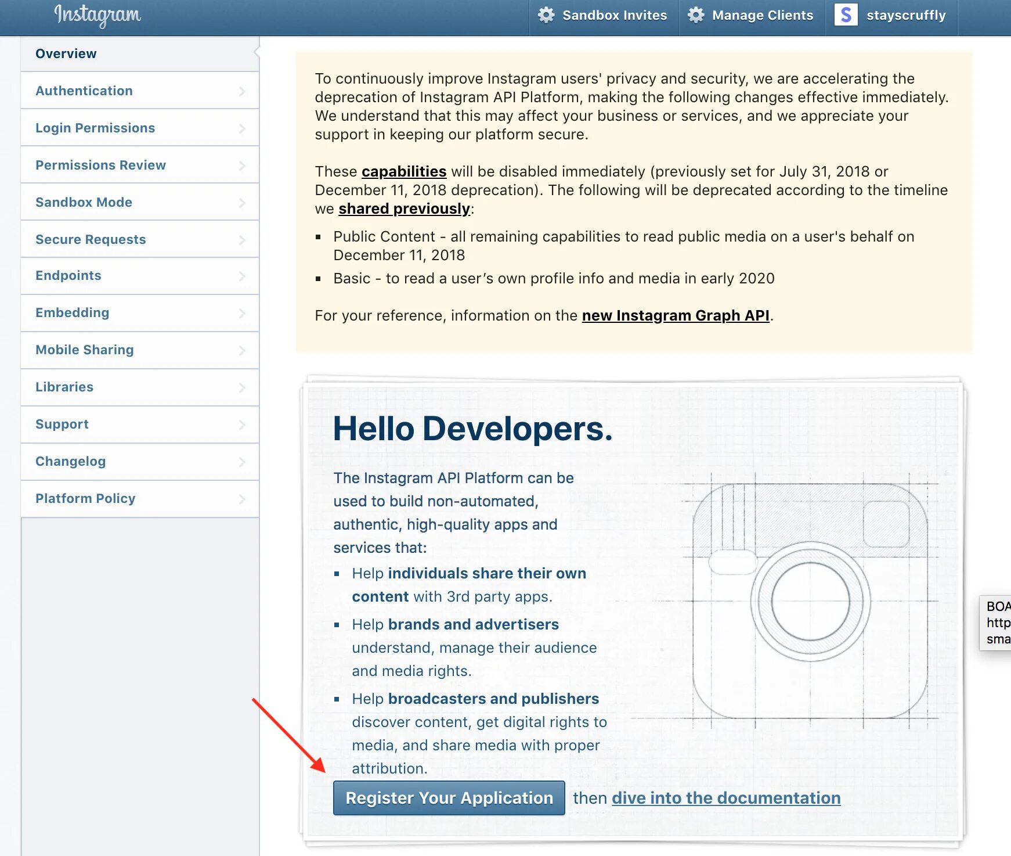Open Endpoints in the sidebar

pyautogui.click(x=140, y=276)
